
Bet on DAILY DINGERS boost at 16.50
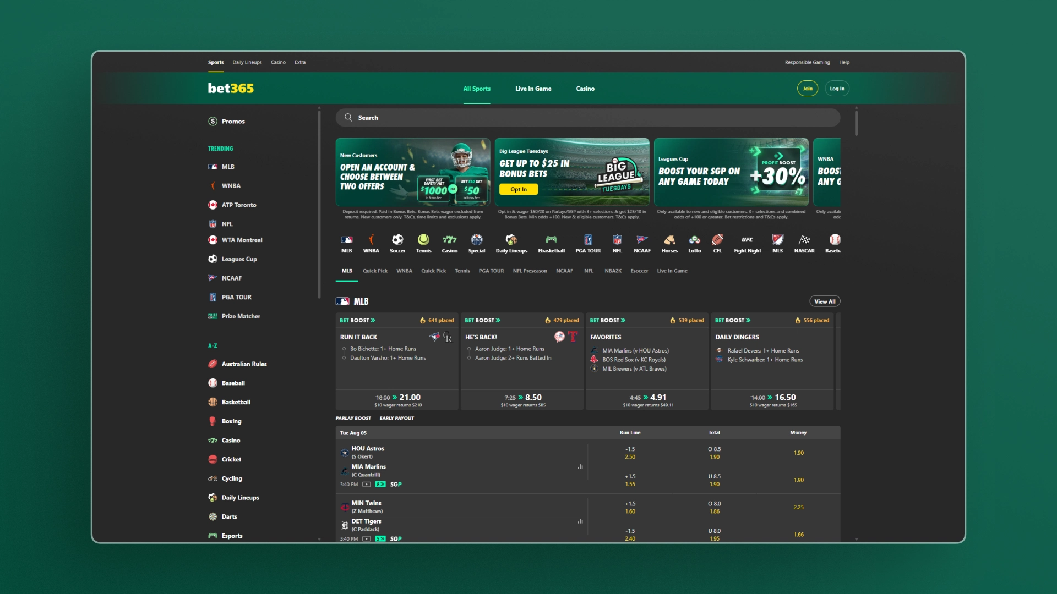772,400
